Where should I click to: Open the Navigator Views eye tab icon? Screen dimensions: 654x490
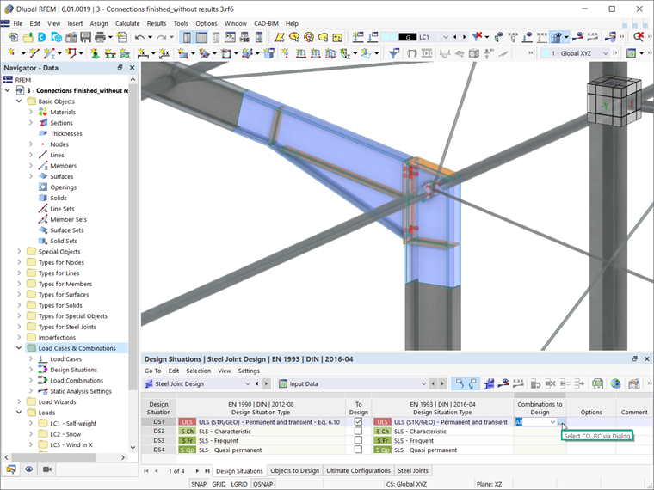click(28, 469)
